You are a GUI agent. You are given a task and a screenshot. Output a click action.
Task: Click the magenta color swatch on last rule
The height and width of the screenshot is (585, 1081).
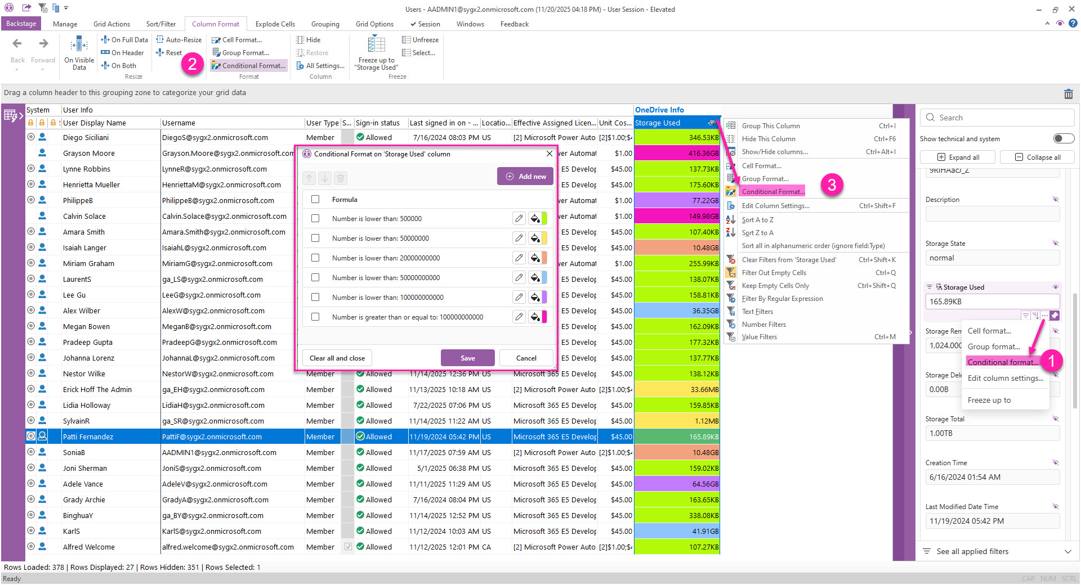click(x=544, y=317)
